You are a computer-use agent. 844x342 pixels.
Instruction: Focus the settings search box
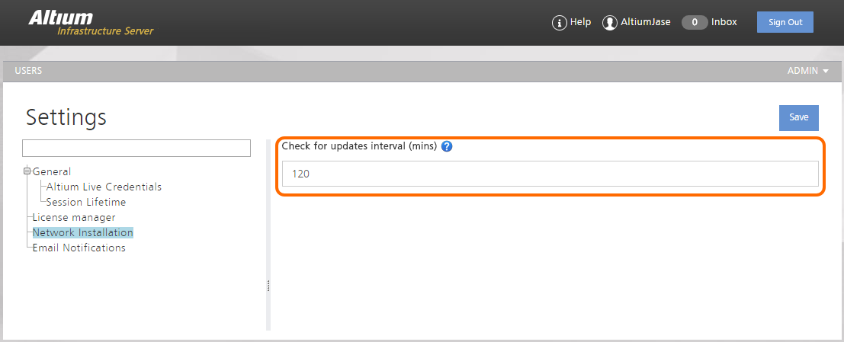pyautogui.click(x=136, y=148)
